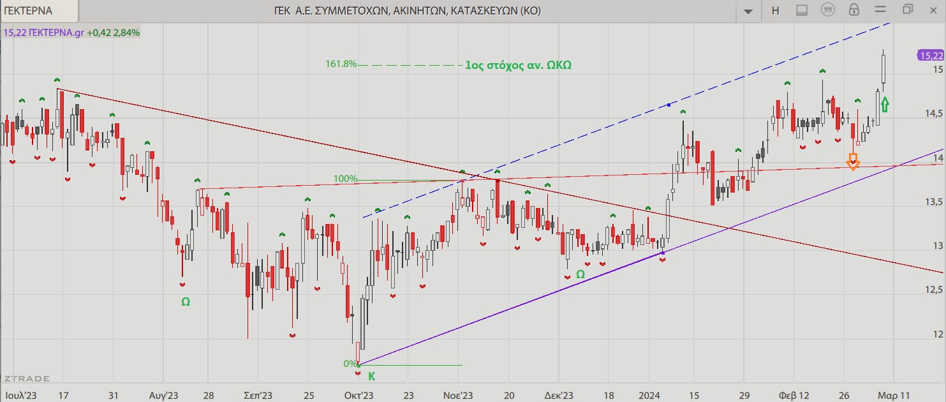
Task: Select the purple 15,22 current price tag
Action: click(931, 56)
